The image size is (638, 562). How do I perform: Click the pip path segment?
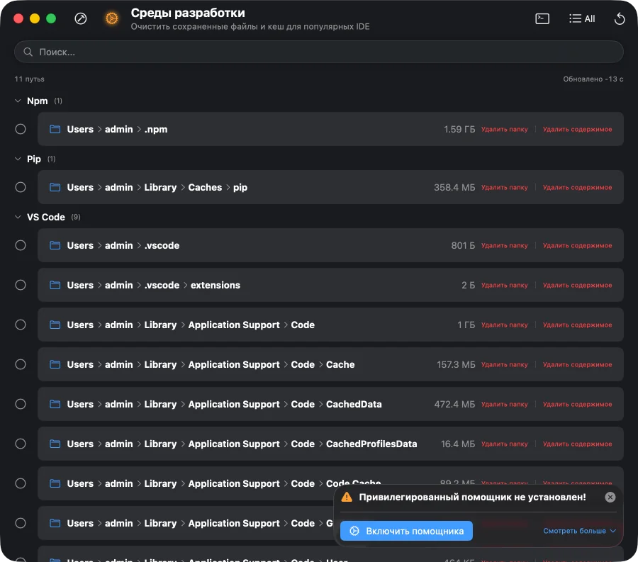[240, 188]
